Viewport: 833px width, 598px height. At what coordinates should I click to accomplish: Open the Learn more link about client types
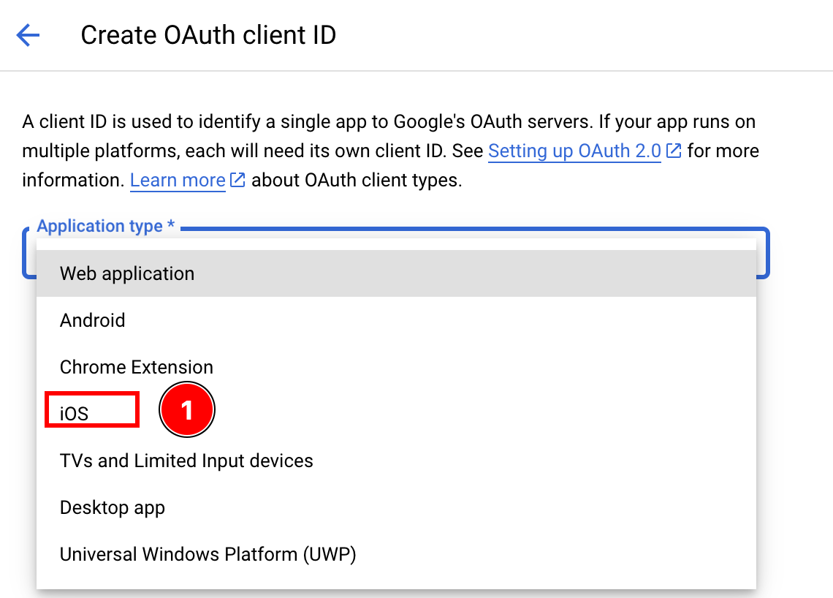tap(177, 180)
